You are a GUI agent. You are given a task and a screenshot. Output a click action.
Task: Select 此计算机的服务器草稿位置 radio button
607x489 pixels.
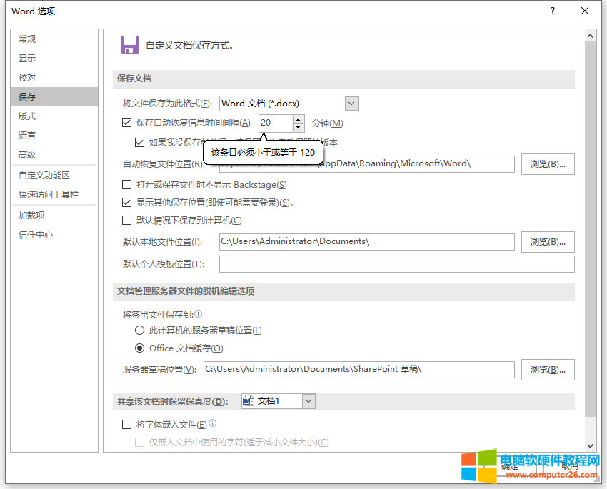[140, 331]
